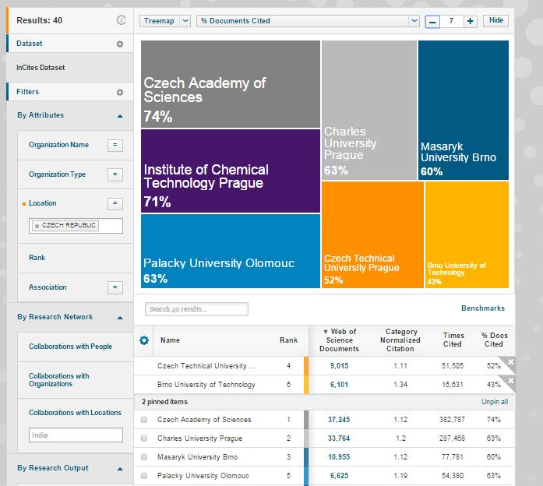Viewport: 543px width, 486px height.
Task: Click the India collaborations location field
Action: click(76, 435)
